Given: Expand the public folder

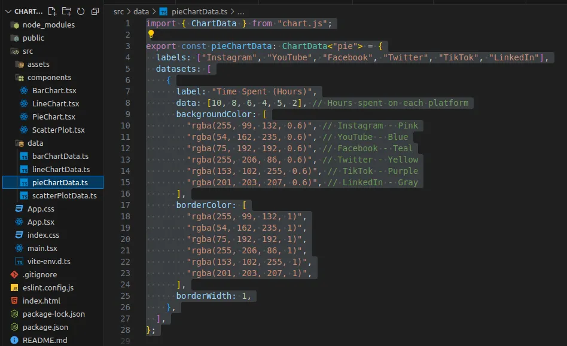Looking at the screenshot, I should coord(33,38).
